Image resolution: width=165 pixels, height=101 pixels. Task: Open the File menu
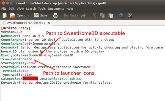(x=4, y=9)
